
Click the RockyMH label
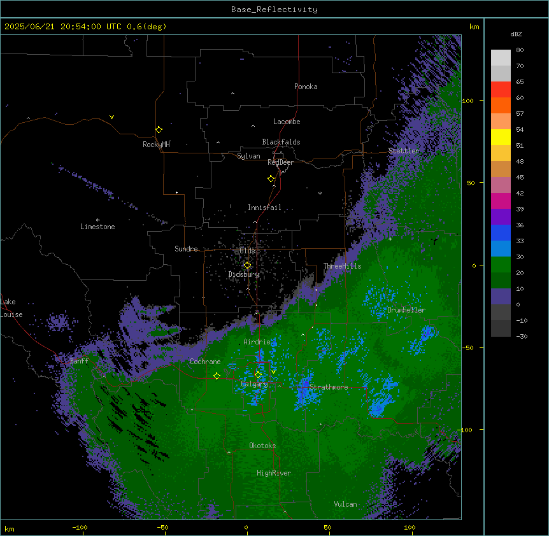click(x=156, y=145)
